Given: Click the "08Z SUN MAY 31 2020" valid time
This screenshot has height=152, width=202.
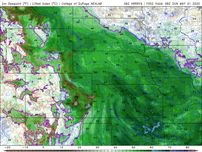Looking at the screenshot, I should (x=182, y=4).
